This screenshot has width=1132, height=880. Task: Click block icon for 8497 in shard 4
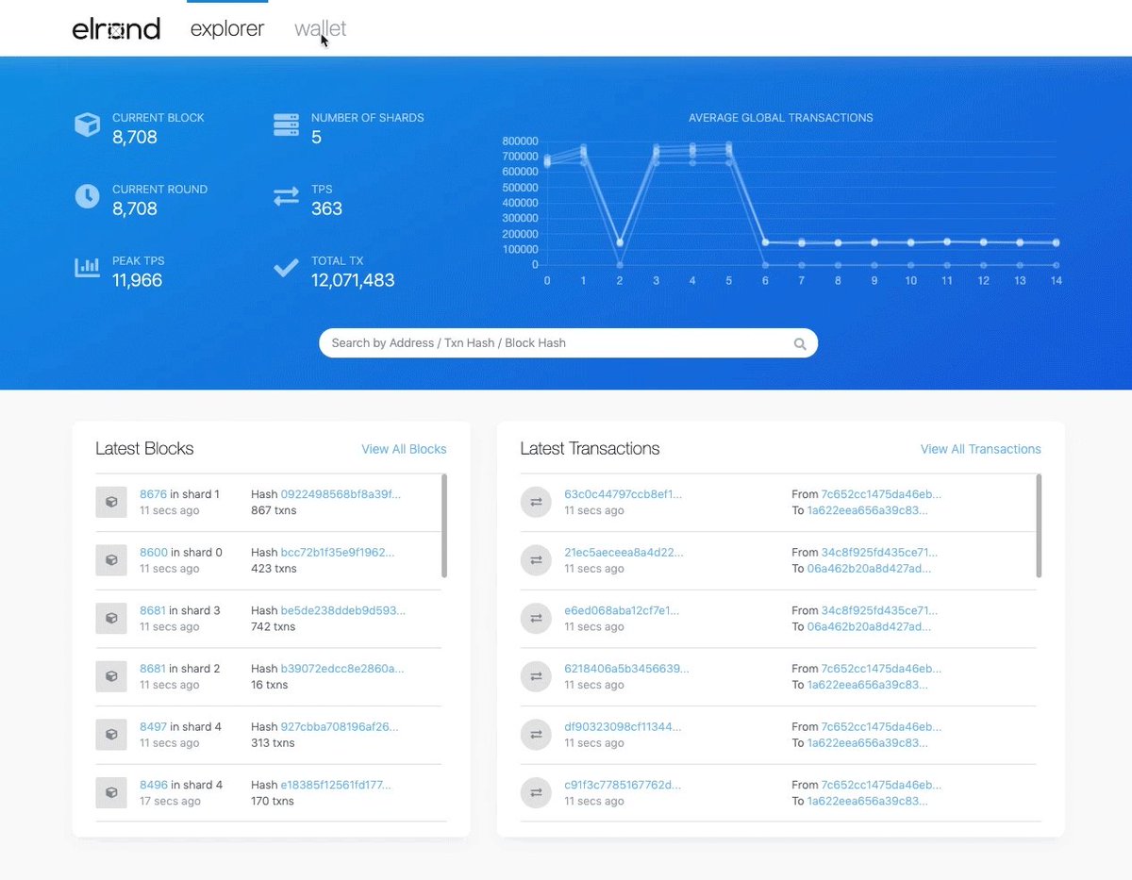[x=110, y=735]
